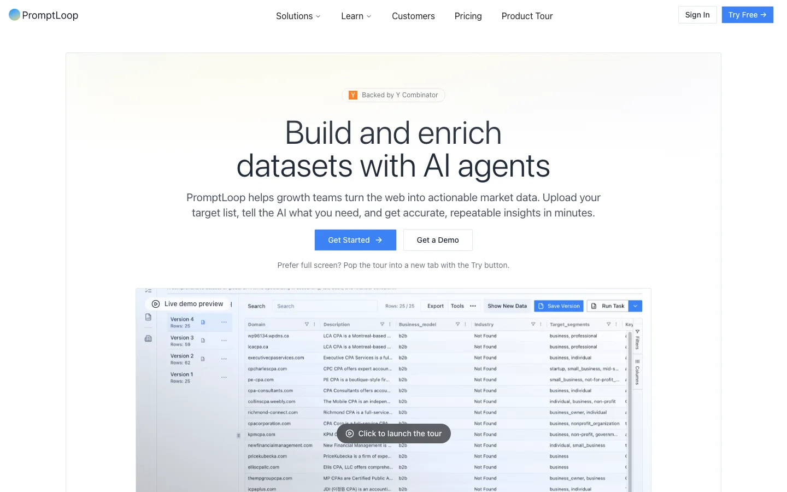Open the Product Tour page
The height and width of the screenshot is (492, 787).
(x=527, y=16)
